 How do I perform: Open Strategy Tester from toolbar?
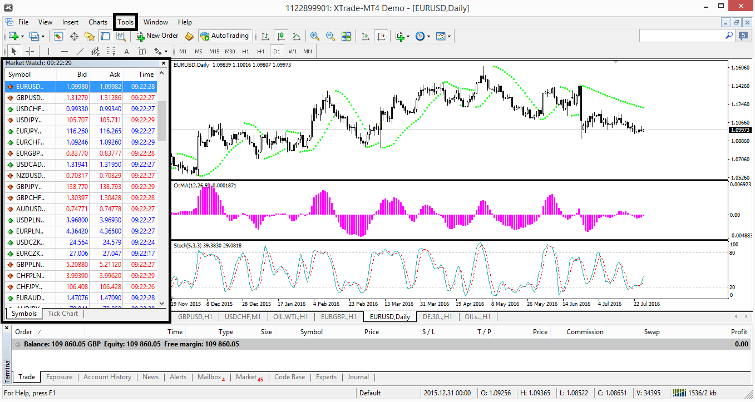click(120, 36)
